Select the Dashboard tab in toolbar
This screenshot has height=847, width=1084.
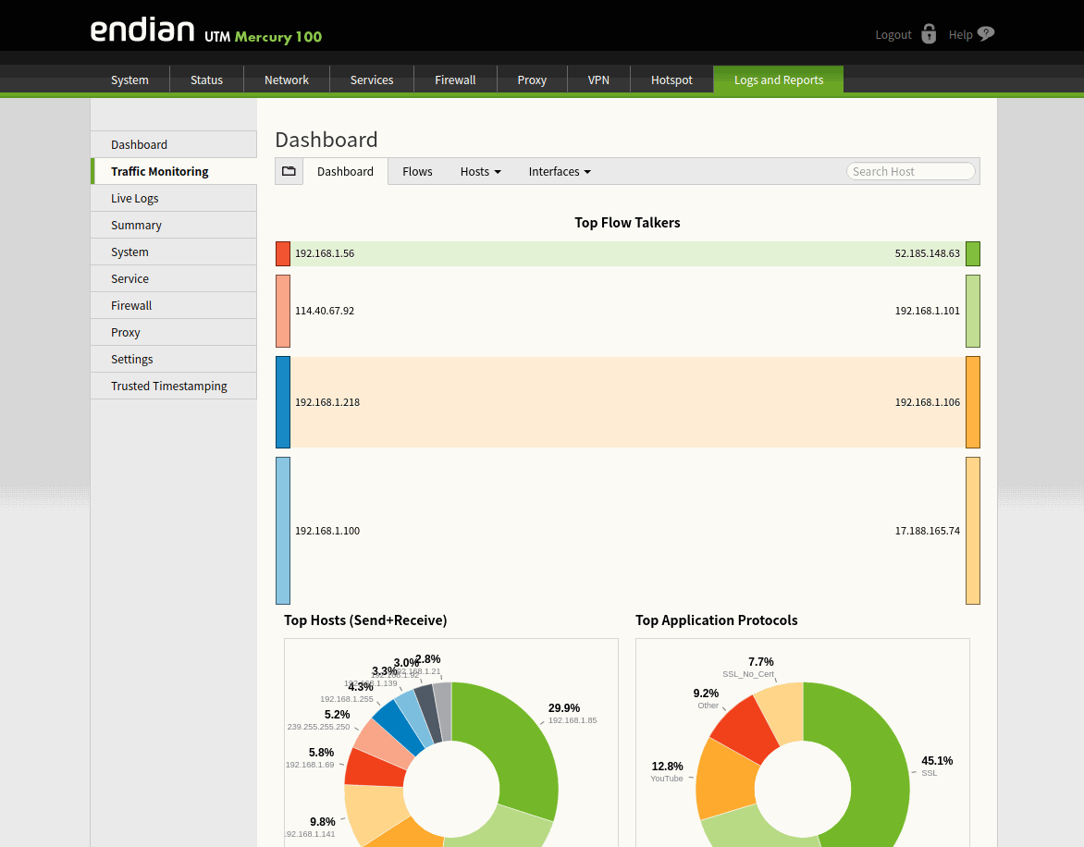coord(345,171)
